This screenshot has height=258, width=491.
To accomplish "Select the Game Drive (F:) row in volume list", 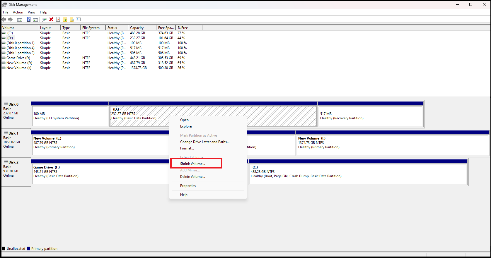I will (x=18, y=58).
